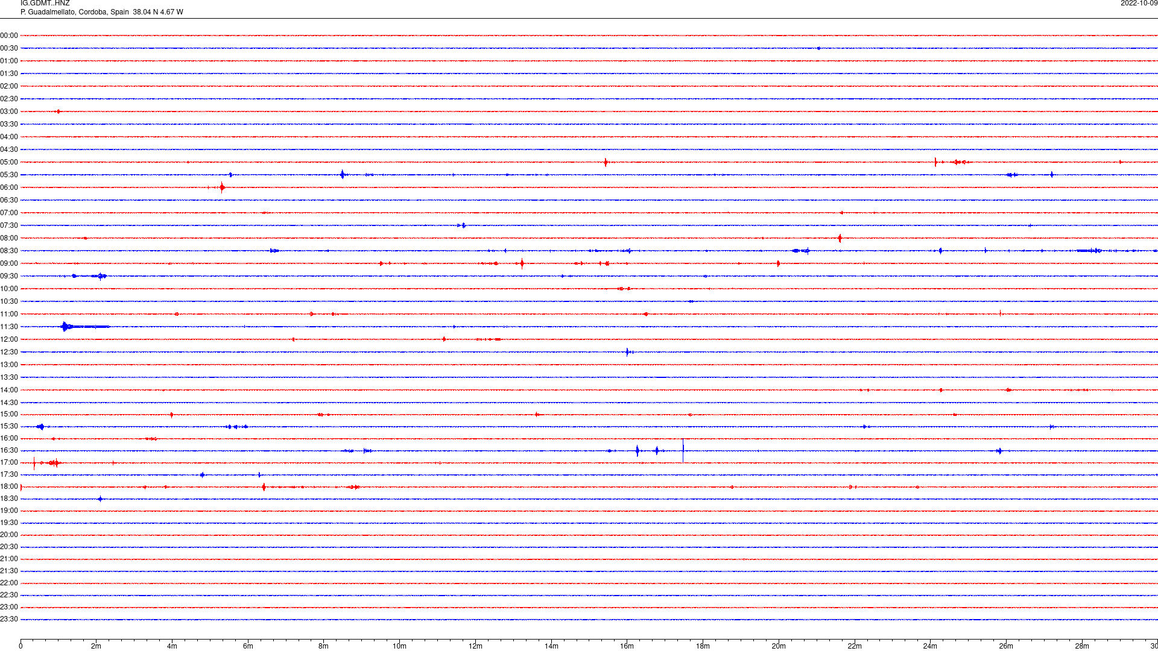Click the 21:30 time label
1158x651 pixels.
pyautogui.click(x=9, y=571)
